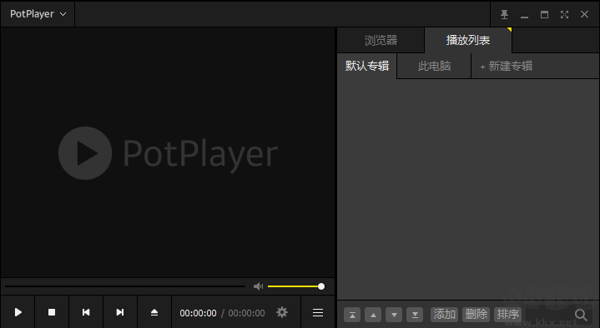Click on the playback seek bar

pyautogui.click(x=125, y=286)
